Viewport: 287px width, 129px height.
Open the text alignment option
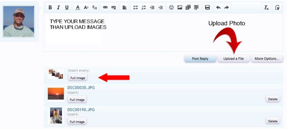124,8
